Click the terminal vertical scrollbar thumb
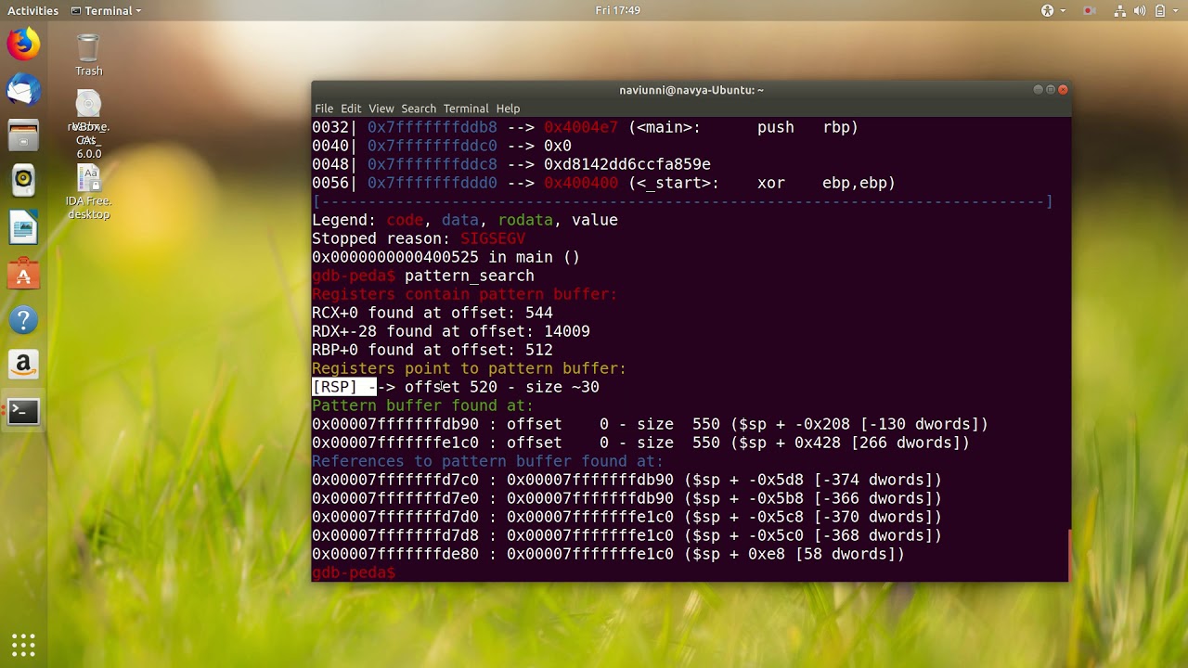The height and width of the screenshot is (668, 1188). [x=1069, y=555]
